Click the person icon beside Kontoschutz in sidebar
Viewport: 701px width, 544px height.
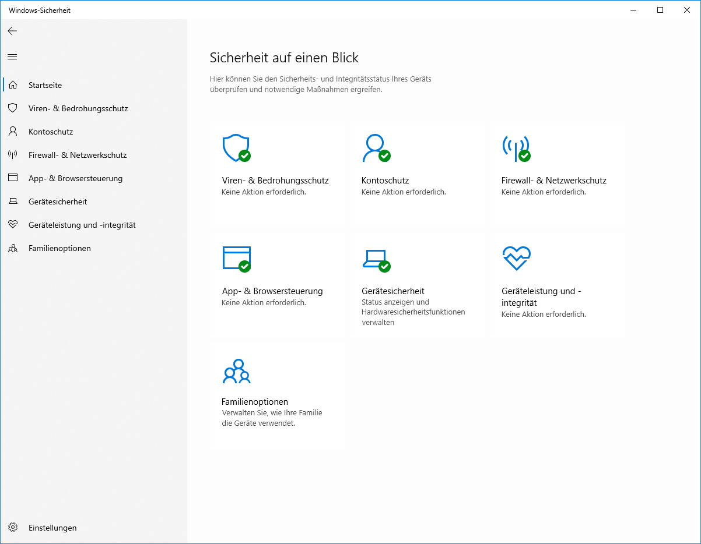coord(13,132)
